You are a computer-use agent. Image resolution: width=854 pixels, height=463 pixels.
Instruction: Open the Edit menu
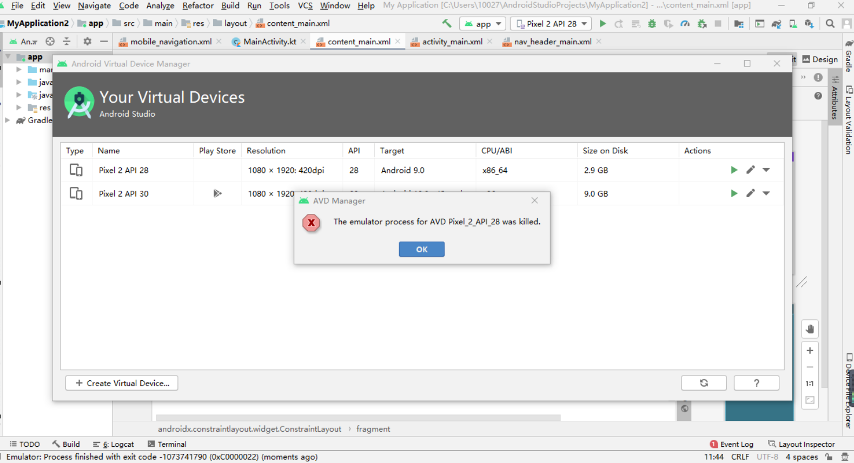pos(38,5)
